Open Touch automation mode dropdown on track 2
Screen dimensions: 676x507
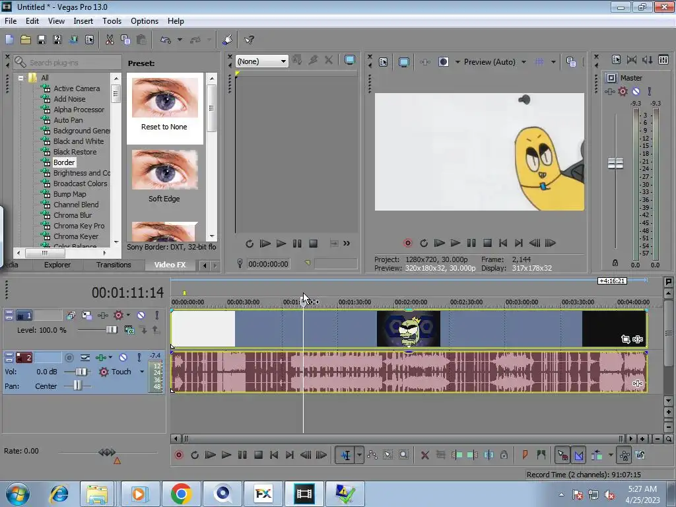(142, 372)
